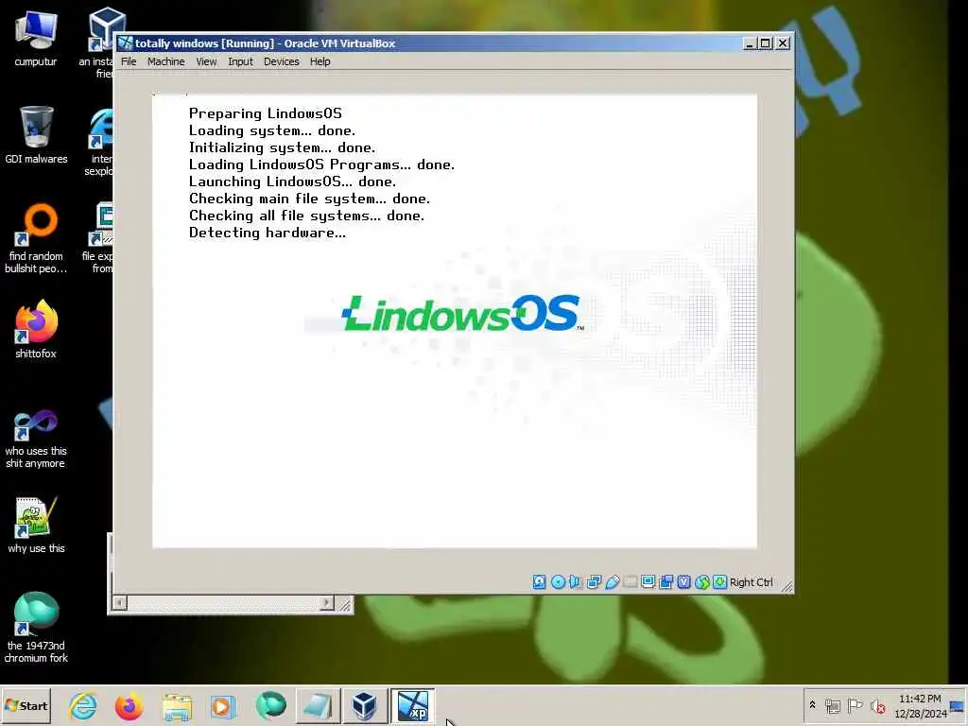Click the LindowsOS logo in the VM screen
Image resolution: width=968 pixels, height=726 pixels.
coord(461,313)
